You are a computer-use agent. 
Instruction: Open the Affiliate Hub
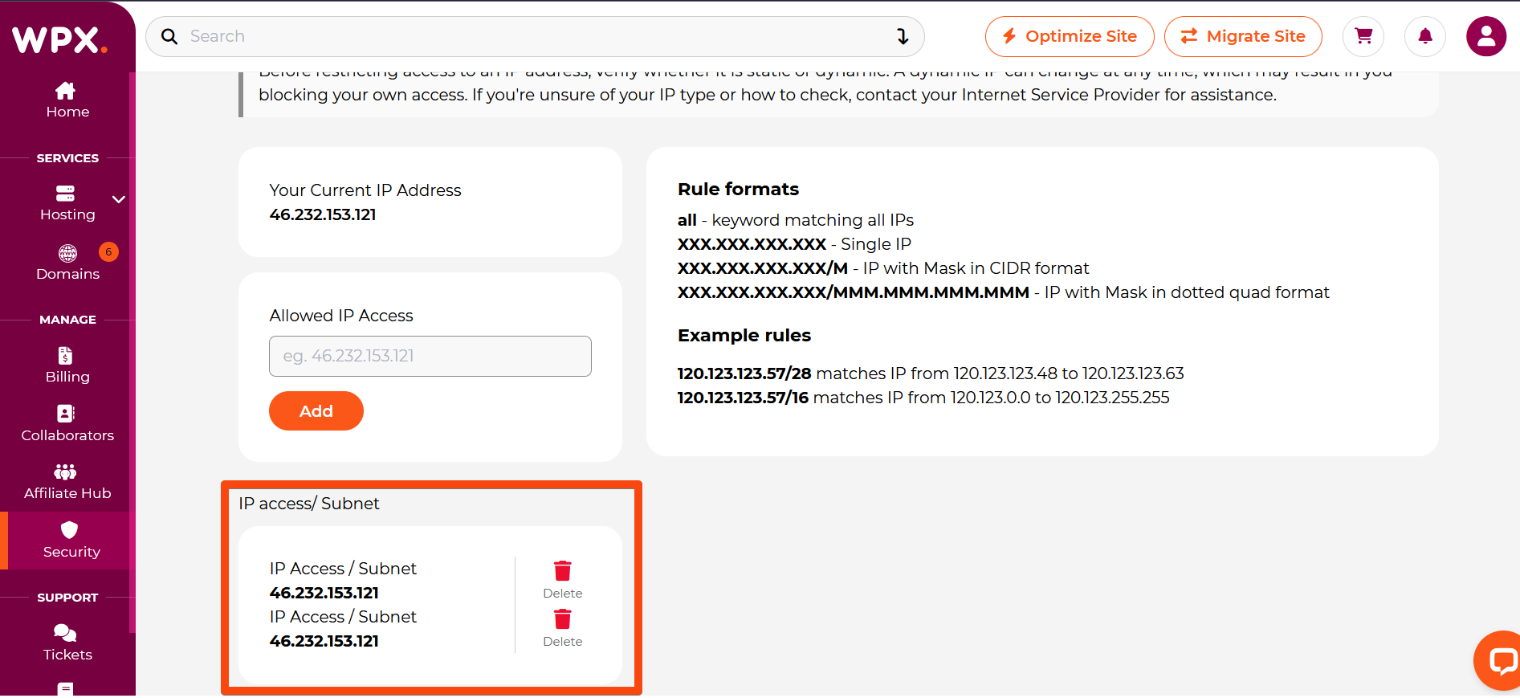pos(67,482)
